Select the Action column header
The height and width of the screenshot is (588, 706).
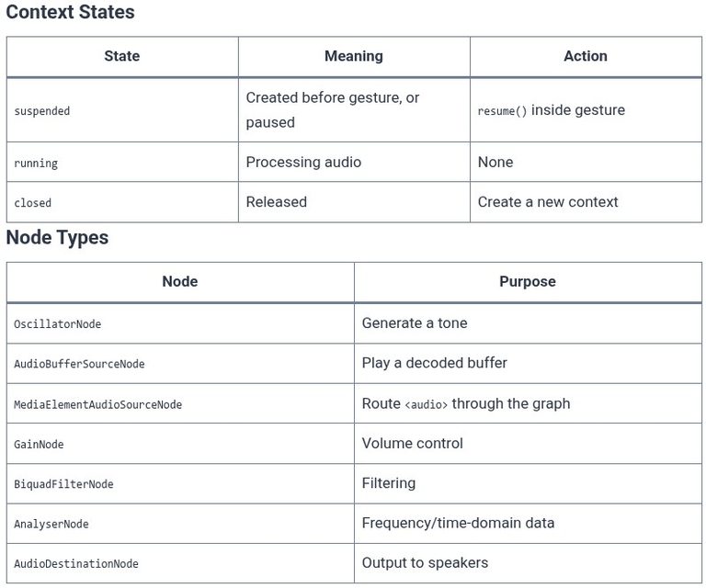click(x=586, y=56)
